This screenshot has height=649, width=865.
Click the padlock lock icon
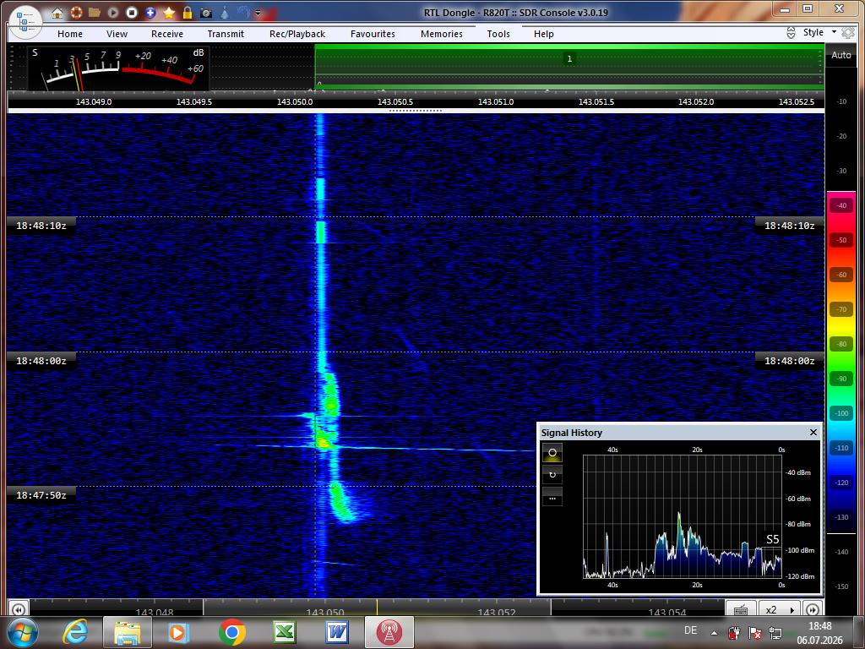[x=188, y=12]
